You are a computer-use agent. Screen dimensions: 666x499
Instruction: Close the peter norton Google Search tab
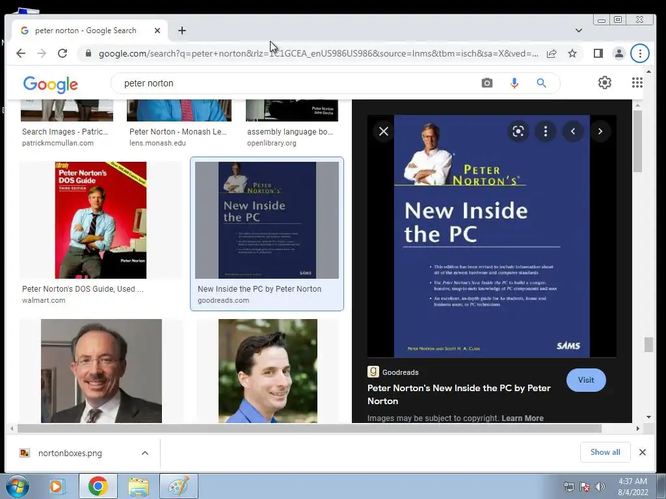pyautogui.click(x=157, y=31)
